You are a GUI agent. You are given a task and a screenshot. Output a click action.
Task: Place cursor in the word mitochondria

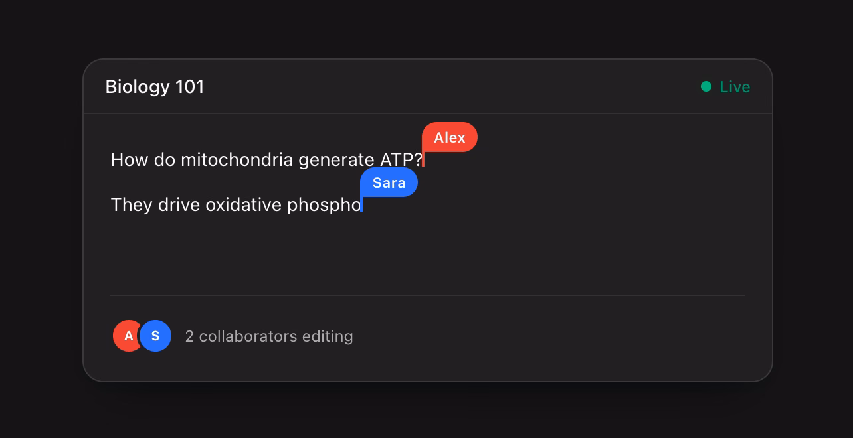237,160
